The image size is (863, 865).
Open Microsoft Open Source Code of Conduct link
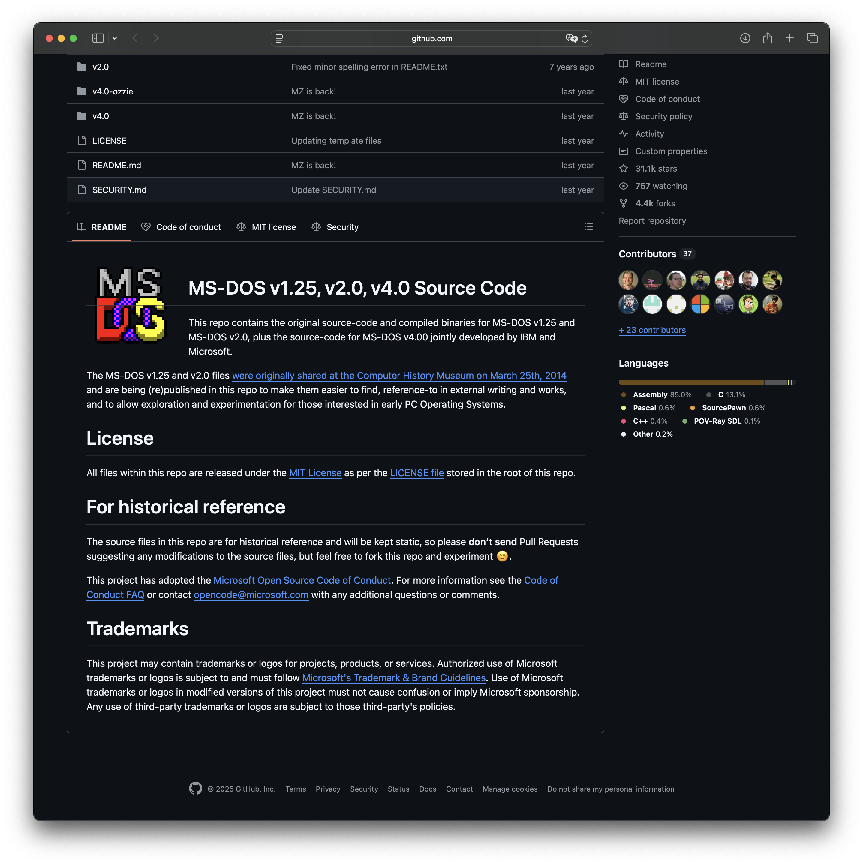302,580
